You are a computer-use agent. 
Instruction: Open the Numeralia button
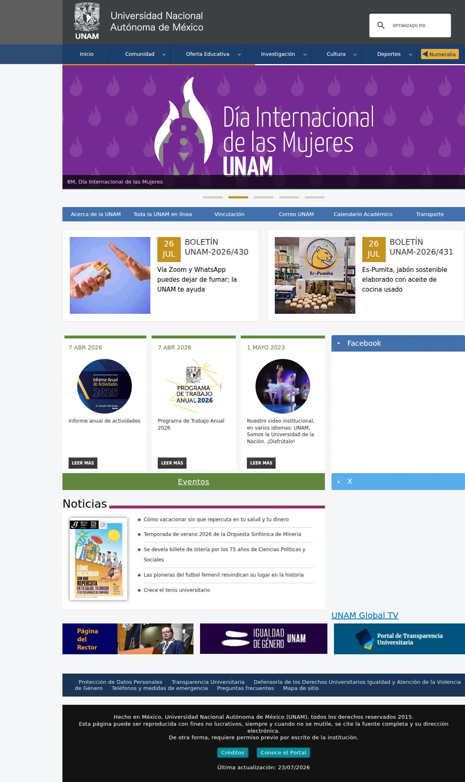point(440,54)
